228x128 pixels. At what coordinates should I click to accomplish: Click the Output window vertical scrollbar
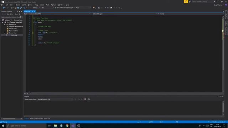click(x=223, y=108)
